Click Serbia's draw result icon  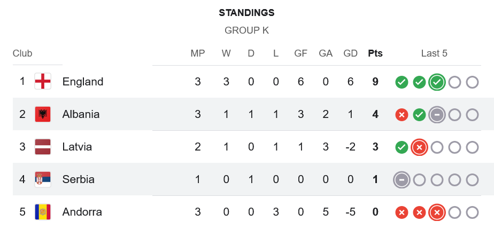[402, 180]
